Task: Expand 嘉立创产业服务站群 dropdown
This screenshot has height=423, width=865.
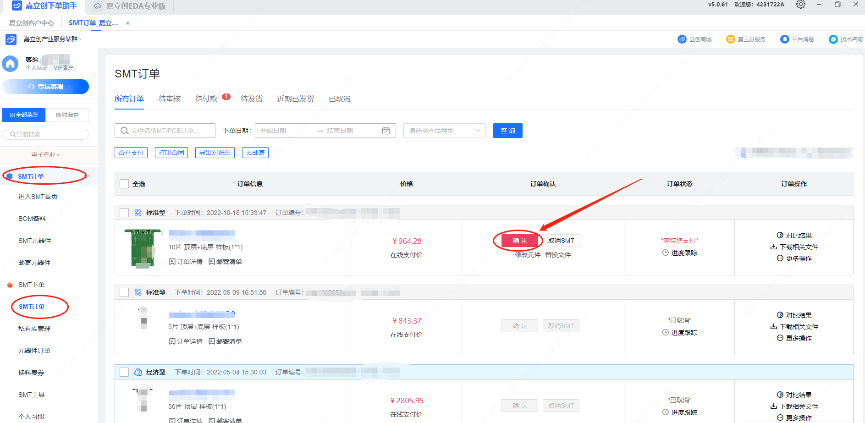Action: (52, 39)
